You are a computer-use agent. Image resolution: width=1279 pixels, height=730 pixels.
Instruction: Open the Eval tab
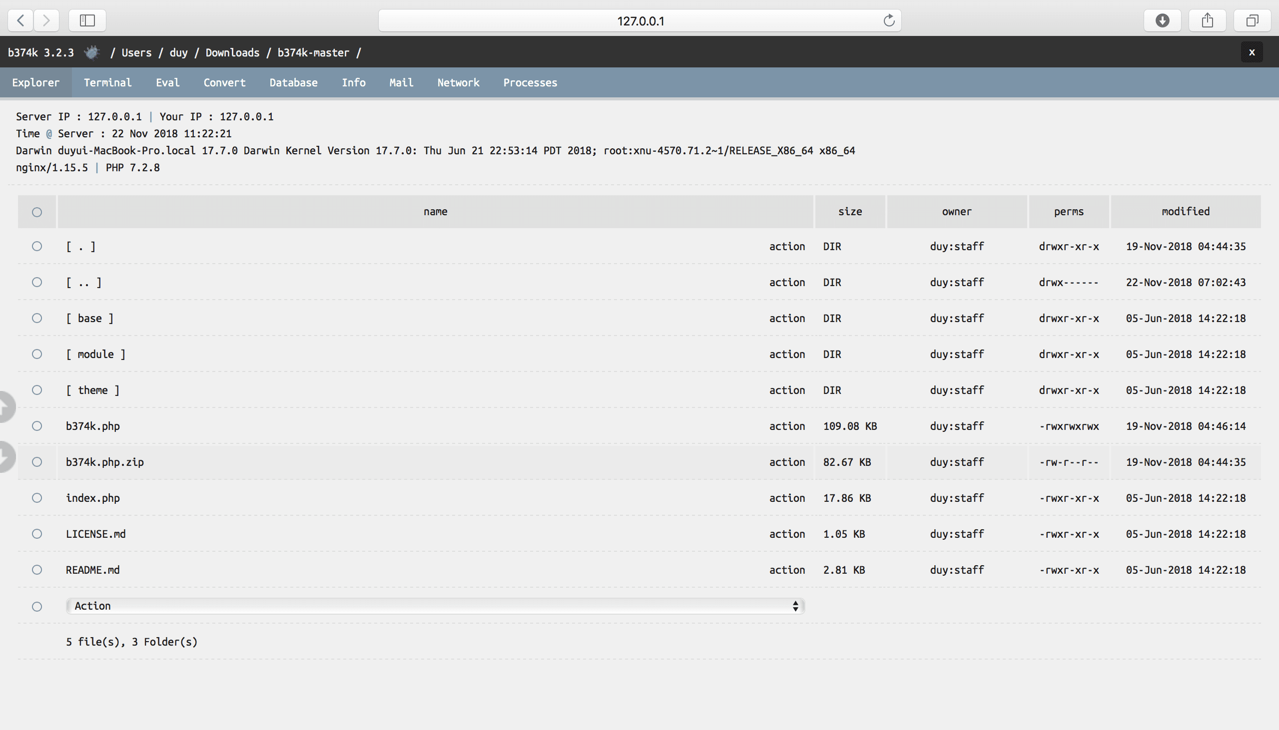coord(167,83)
